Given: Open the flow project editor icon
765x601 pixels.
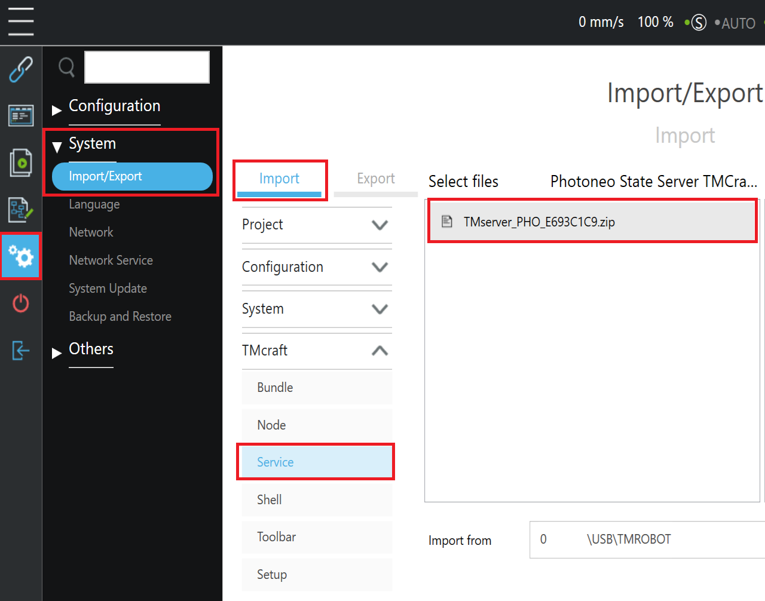Looking at the screenshot, I should 21,210.
